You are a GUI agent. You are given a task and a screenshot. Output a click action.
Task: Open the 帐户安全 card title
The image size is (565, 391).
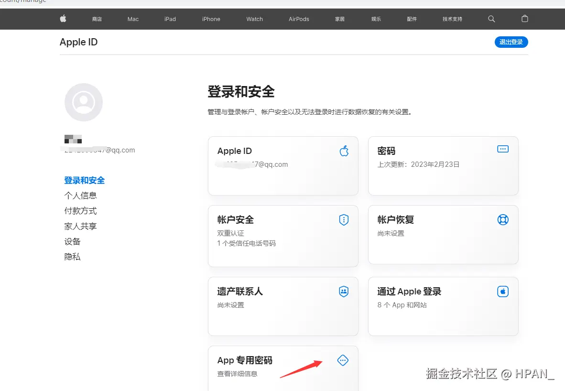[235, 219]
